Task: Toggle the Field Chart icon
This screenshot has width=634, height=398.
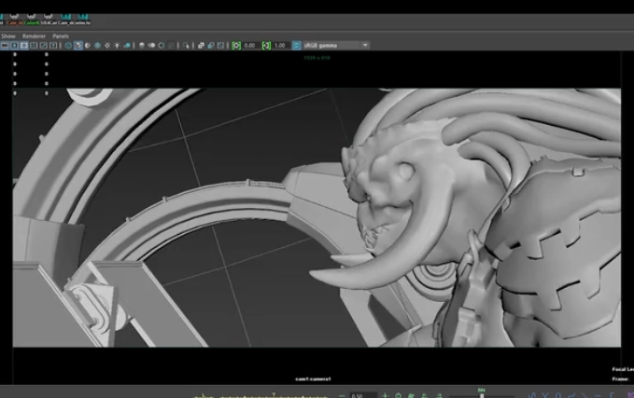Action: click(x=34, y=46)
